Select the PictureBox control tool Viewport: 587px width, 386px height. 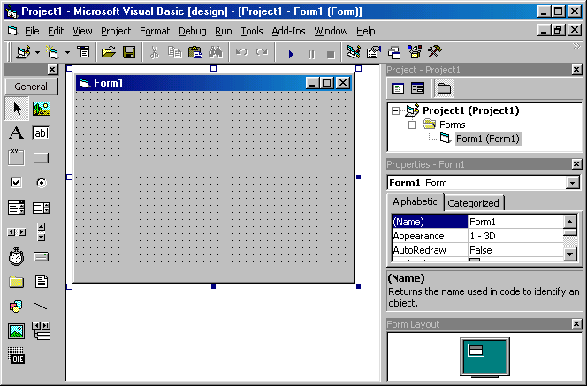(x=42, y=109)
